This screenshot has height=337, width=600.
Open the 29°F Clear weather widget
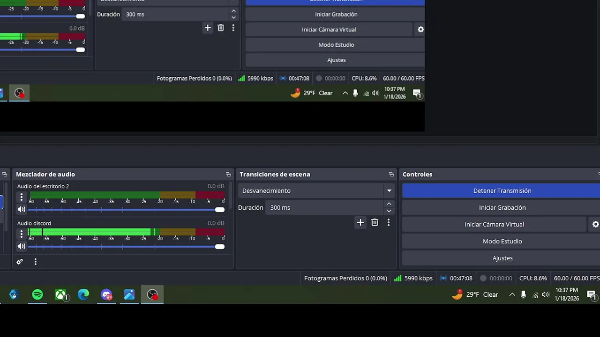[474, 294]
